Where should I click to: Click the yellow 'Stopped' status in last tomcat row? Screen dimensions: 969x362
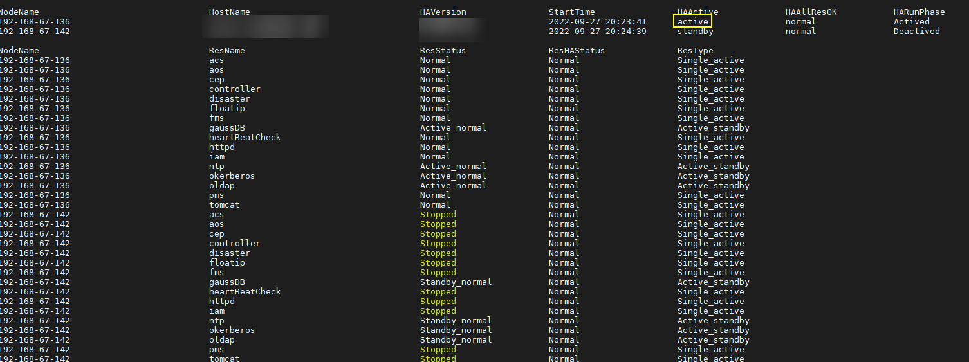click(x=438, y=358)
